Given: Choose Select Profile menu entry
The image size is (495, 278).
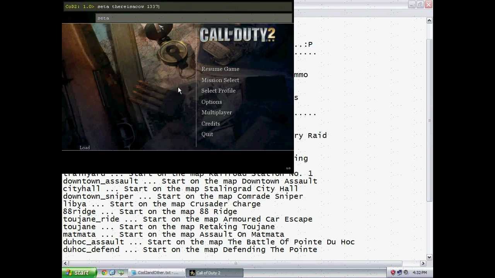Looking at the screenshot, I should 218,91.
